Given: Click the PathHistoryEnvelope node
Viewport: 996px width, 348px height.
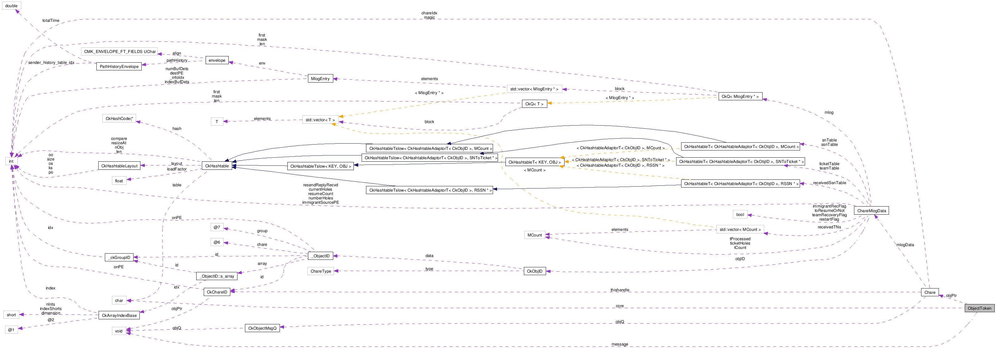Looking at the screenshot, I should click(x=119, y=66).
